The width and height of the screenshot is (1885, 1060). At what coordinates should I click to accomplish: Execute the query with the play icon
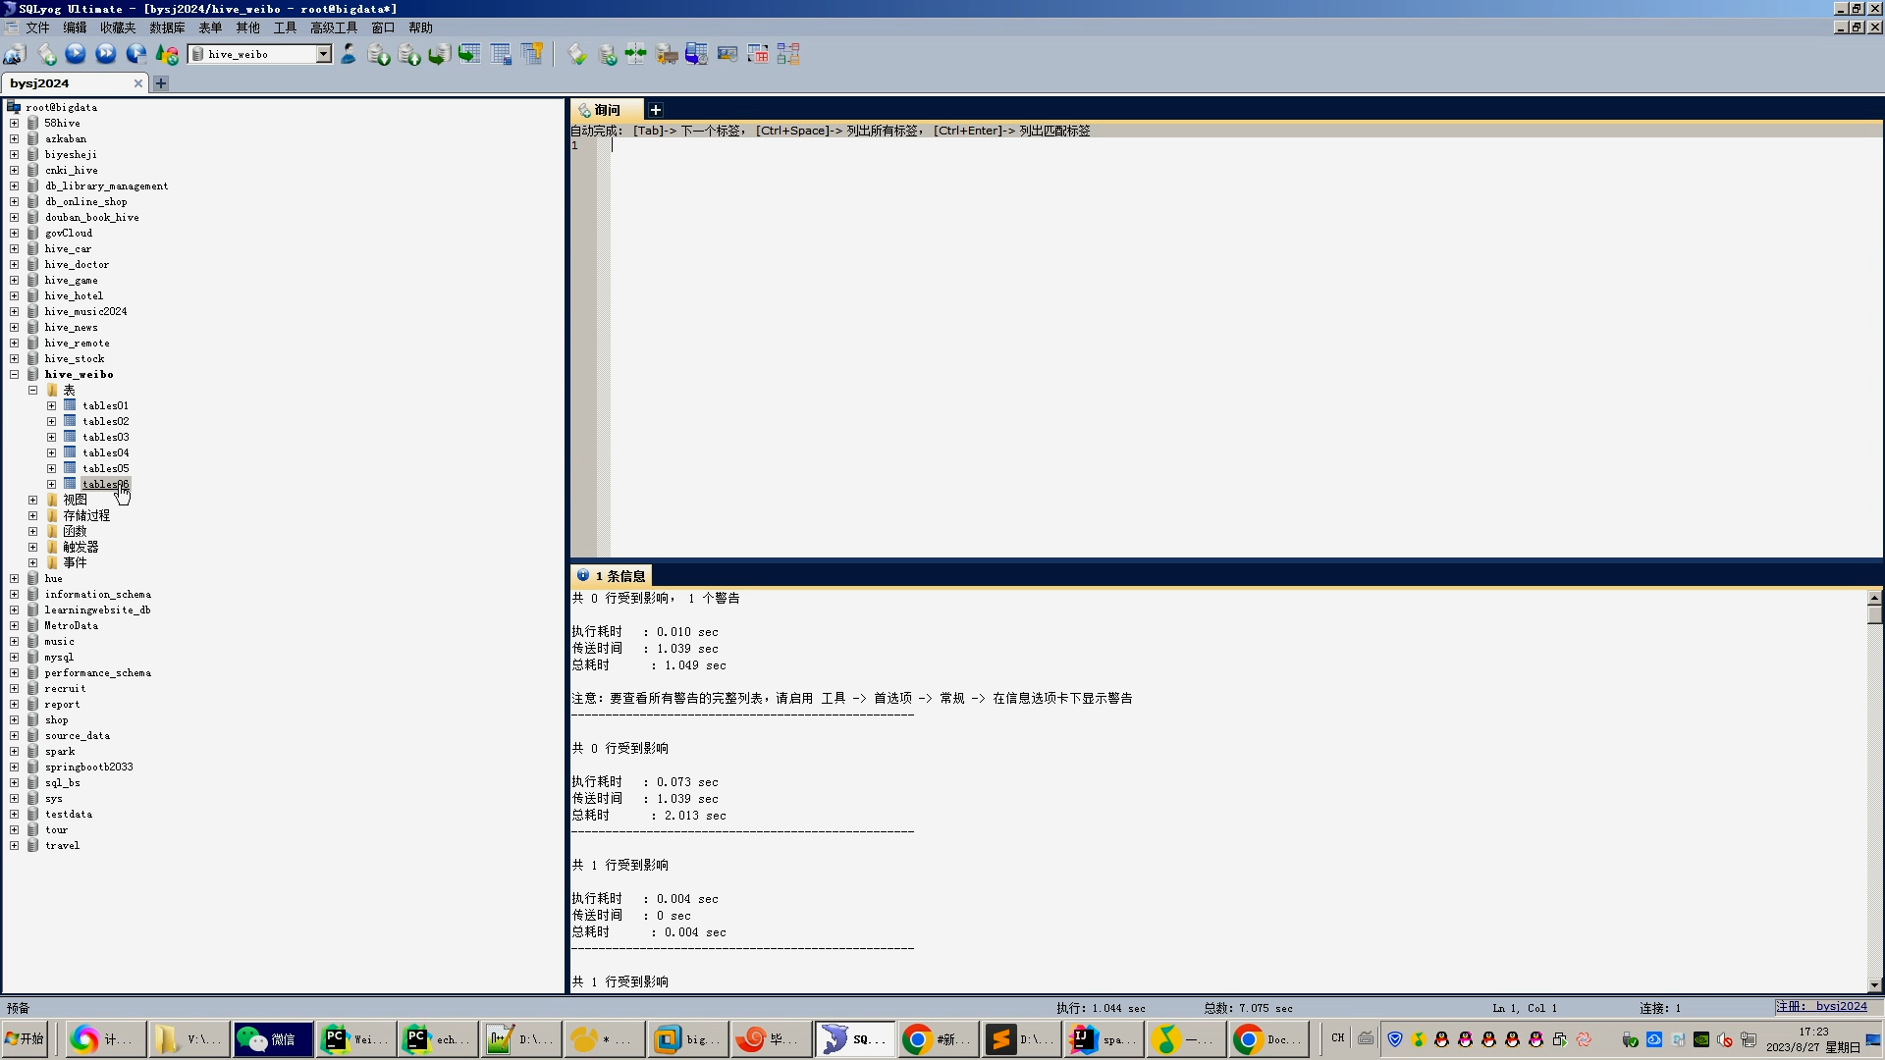tap(76, 55)
